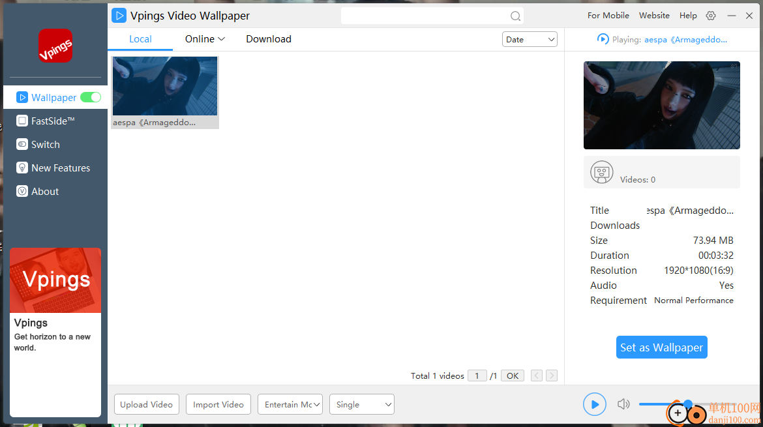Go to the next page arrow

coord(551,375)
